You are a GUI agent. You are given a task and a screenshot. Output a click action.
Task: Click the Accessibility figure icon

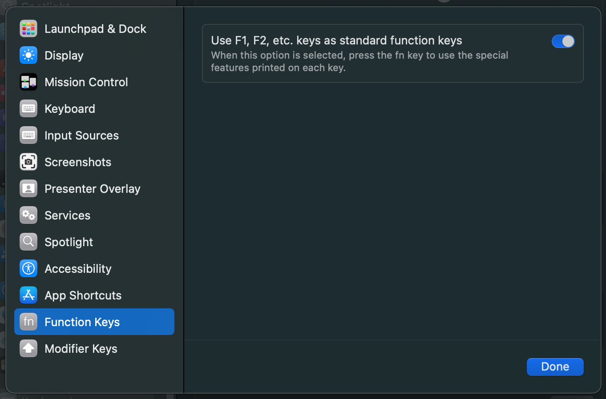pos(28,269)
